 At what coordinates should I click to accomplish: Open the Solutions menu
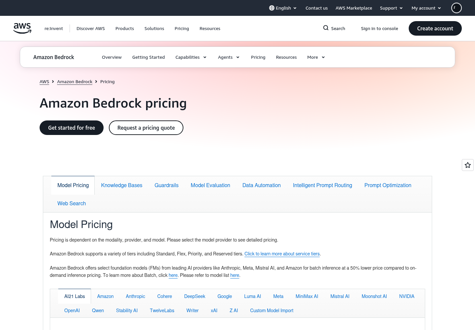point(154,28)
